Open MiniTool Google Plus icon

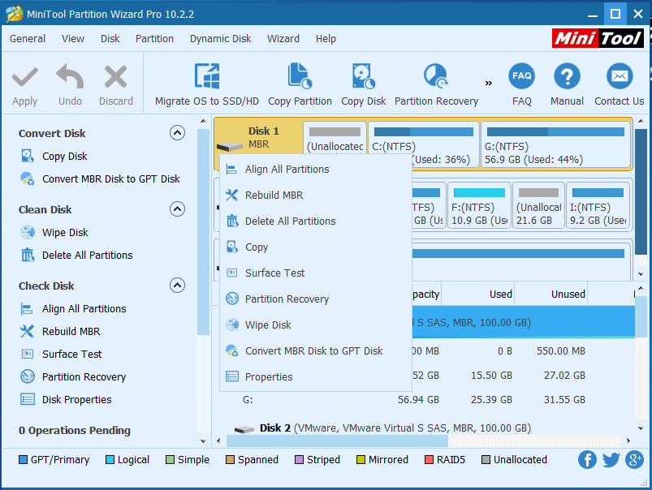pos(634,460)
